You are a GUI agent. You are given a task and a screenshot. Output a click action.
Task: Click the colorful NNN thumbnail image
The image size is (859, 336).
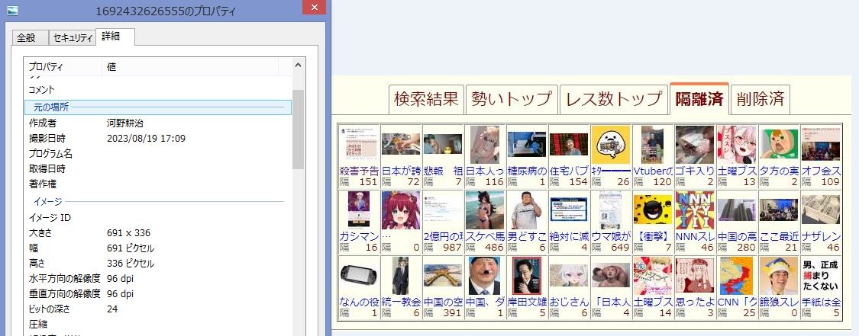[x=695, y=210]
